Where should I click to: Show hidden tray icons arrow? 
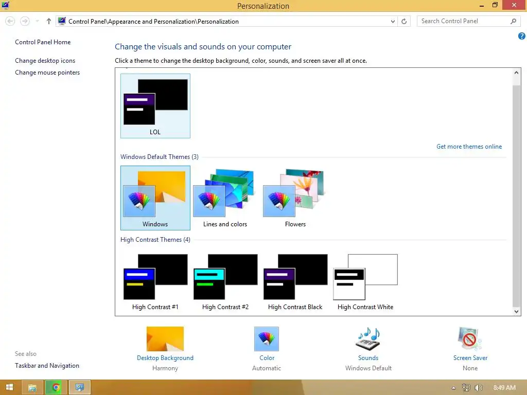tap(453, 388)
